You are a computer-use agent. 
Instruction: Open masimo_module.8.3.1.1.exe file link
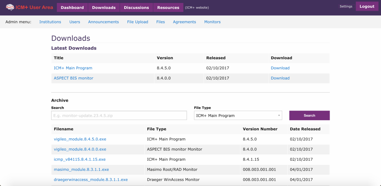pos(81,170)
